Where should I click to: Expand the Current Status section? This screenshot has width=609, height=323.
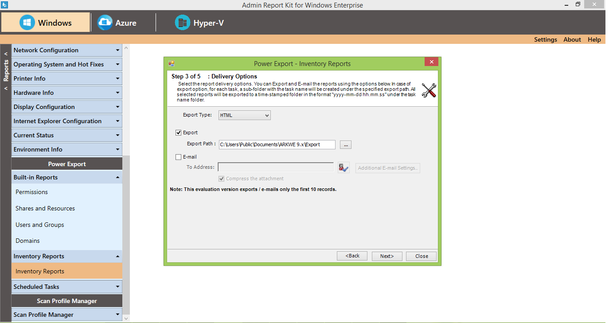pos(66,135)
